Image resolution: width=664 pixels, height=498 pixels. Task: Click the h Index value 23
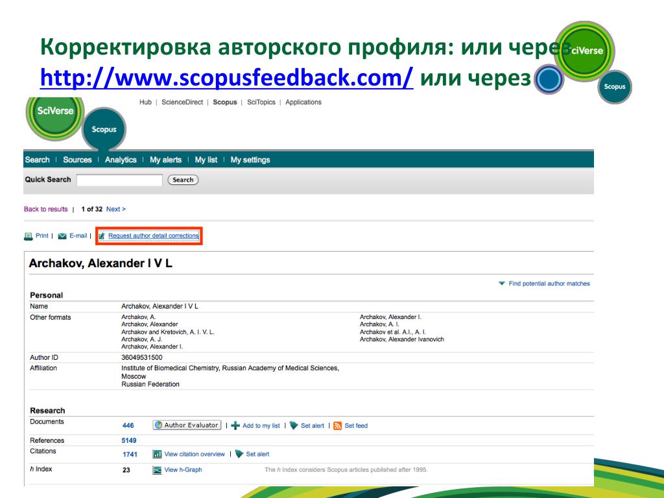point(126,470)
